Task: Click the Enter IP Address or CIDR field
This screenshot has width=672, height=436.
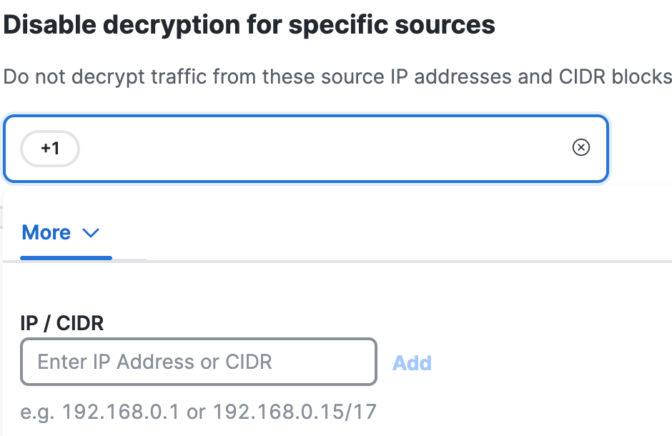Action: [199, 362]
